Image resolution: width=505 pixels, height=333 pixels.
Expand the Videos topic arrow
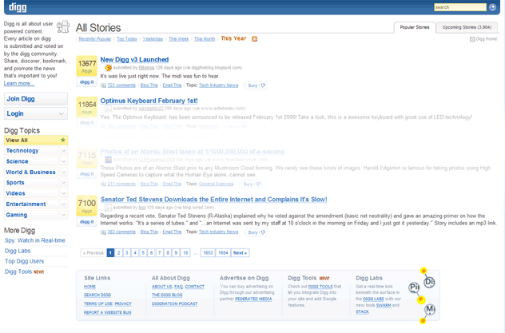(x=63, y=193)
